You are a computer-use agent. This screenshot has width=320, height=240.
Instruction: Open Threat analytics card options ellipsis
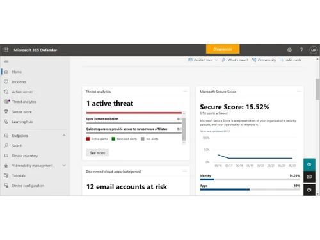185,92
